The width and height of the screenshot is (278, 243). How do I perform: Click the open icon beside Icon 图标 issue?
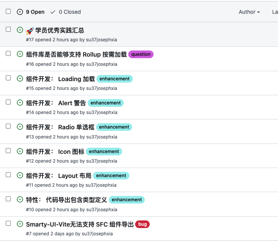(x=20, y=151)
